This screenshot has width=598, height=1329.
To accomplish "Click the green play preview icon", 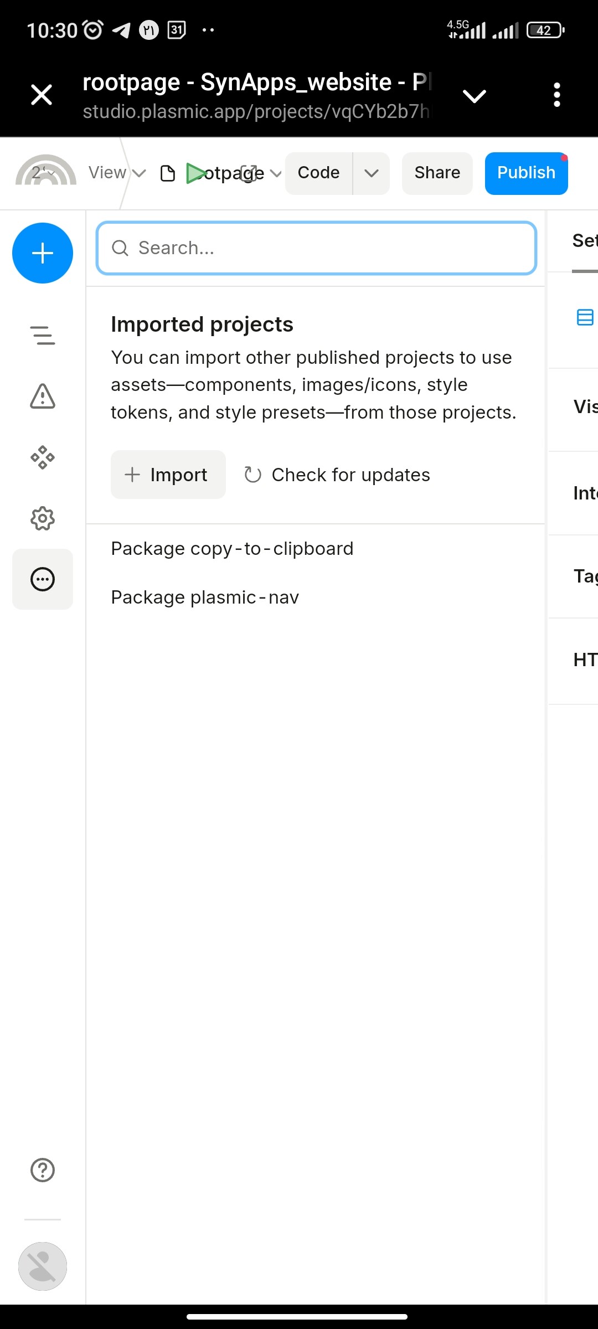I will [x=195, y=173].
